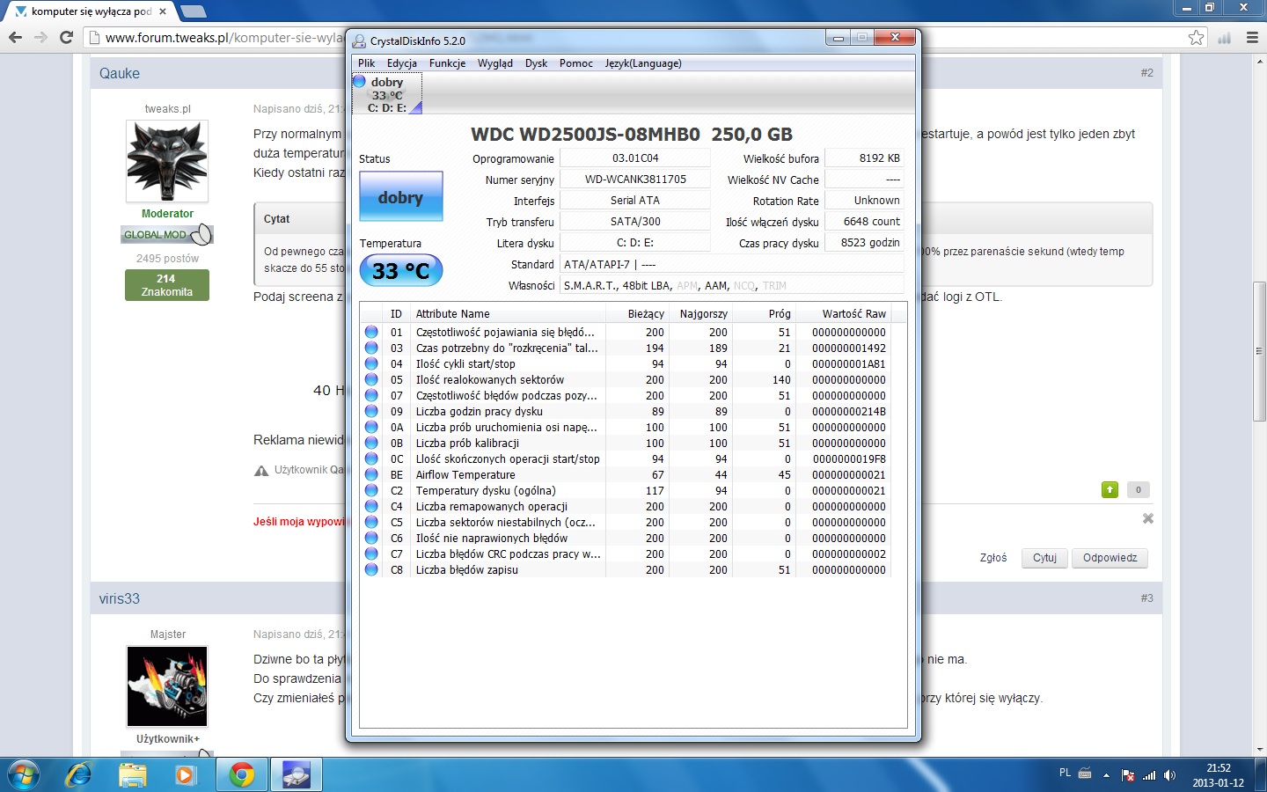The image size is (1267, 792).
Task: Click the '6648 count' power-on count field
Action: click(x=864, y=221)
